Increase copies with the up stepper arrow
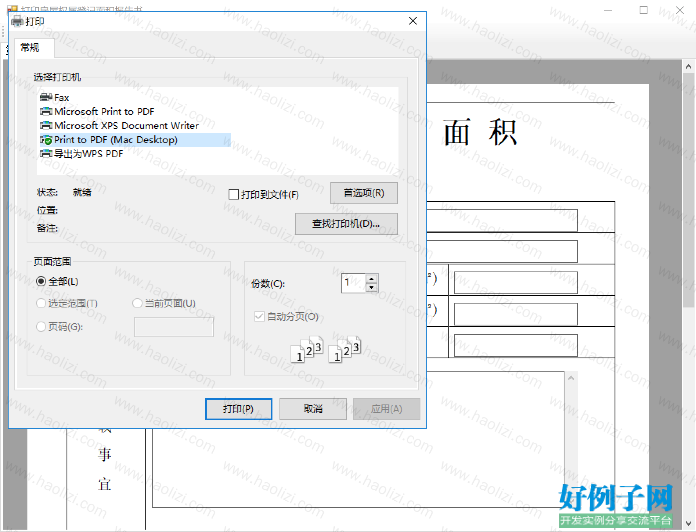Image resolution: width=696 pixels, height=532 pixels. coord(371,279)
